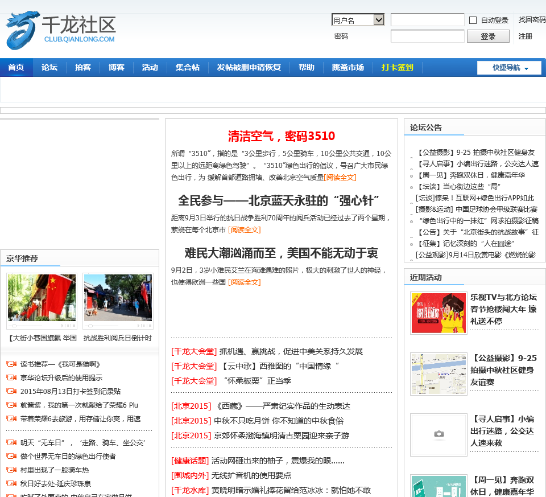Viewport: 546px width, 497px height.
Task: Click video icon beside 京华论坛升级后的使用提示
Action: pos(11,377)
